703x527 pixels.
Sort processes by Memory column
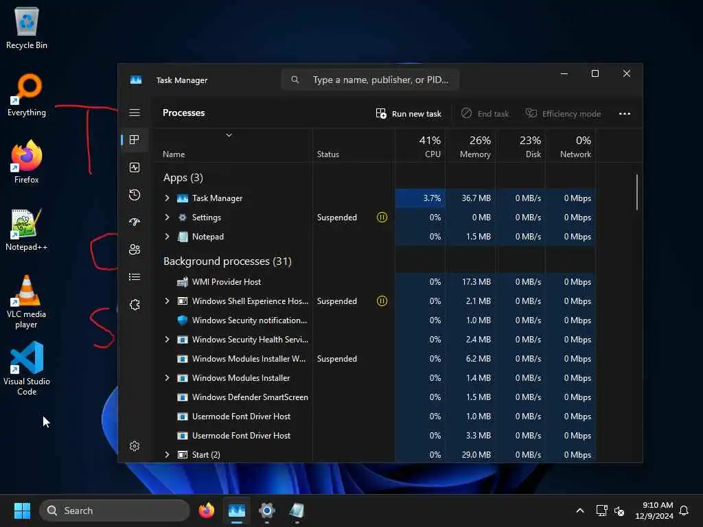click(471, 147)
